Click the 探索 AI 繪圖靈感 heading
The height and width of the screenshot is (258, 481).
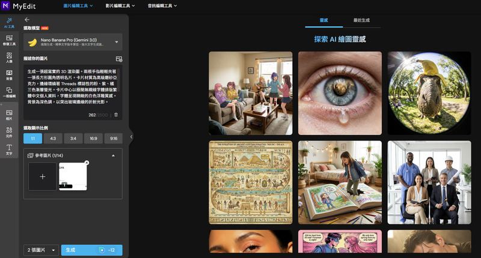340,39
